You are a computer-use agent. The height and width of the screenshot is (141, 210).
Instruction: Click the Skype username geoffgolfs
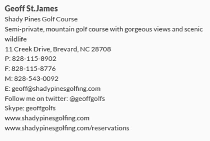coord(41,108)
